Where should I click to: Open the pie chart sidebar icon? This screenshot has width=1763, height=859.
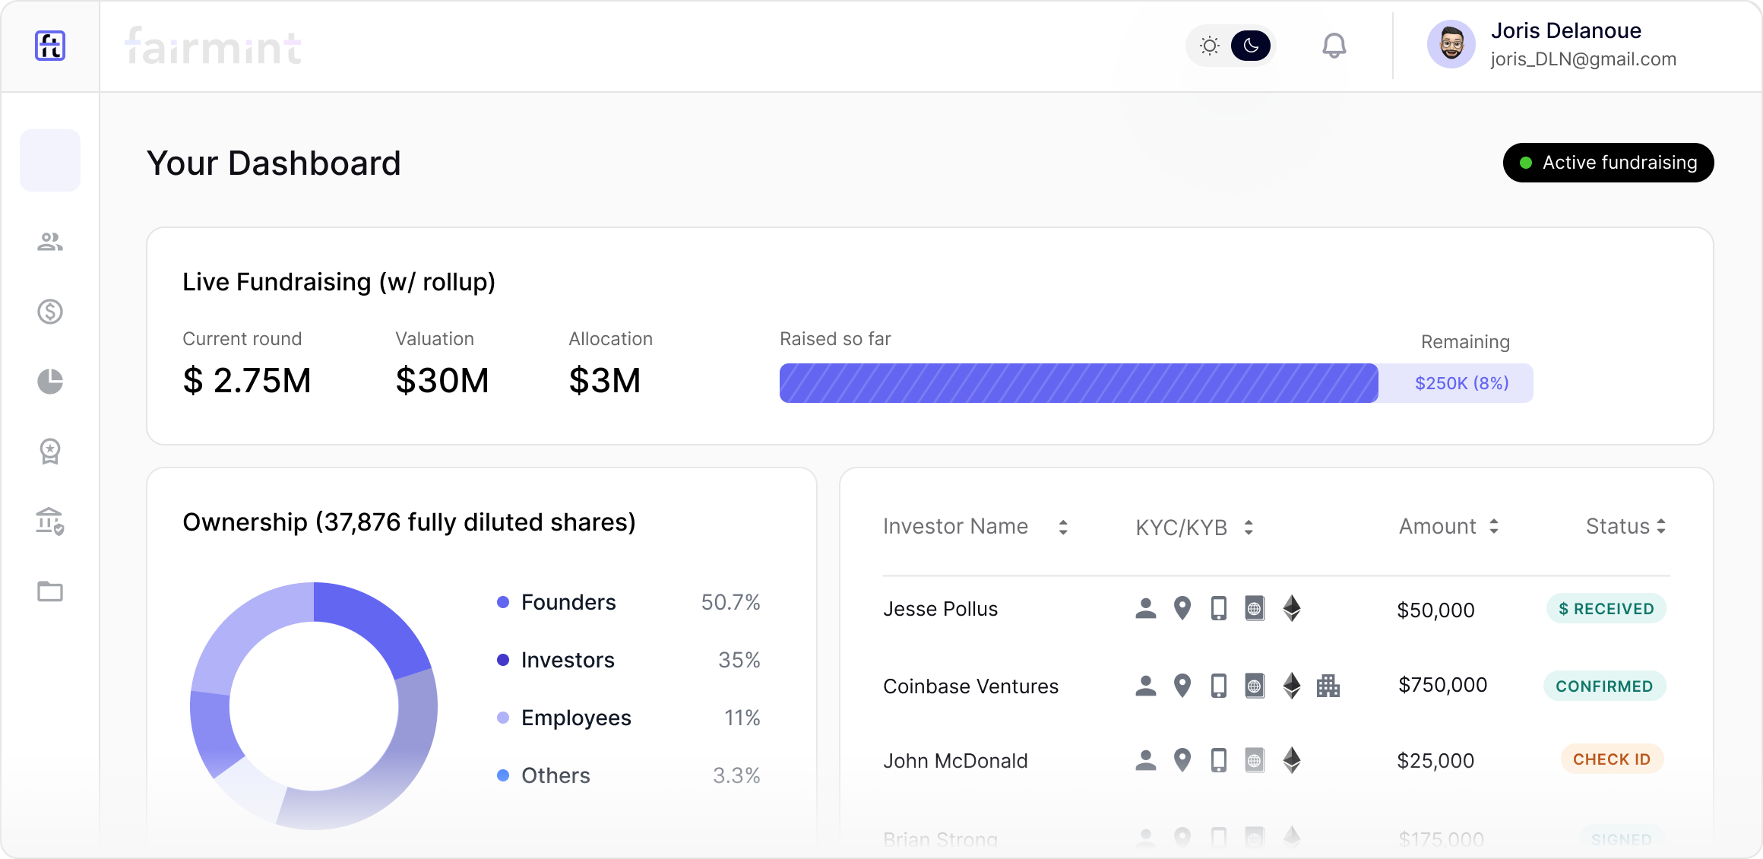(x=50, y=381)
